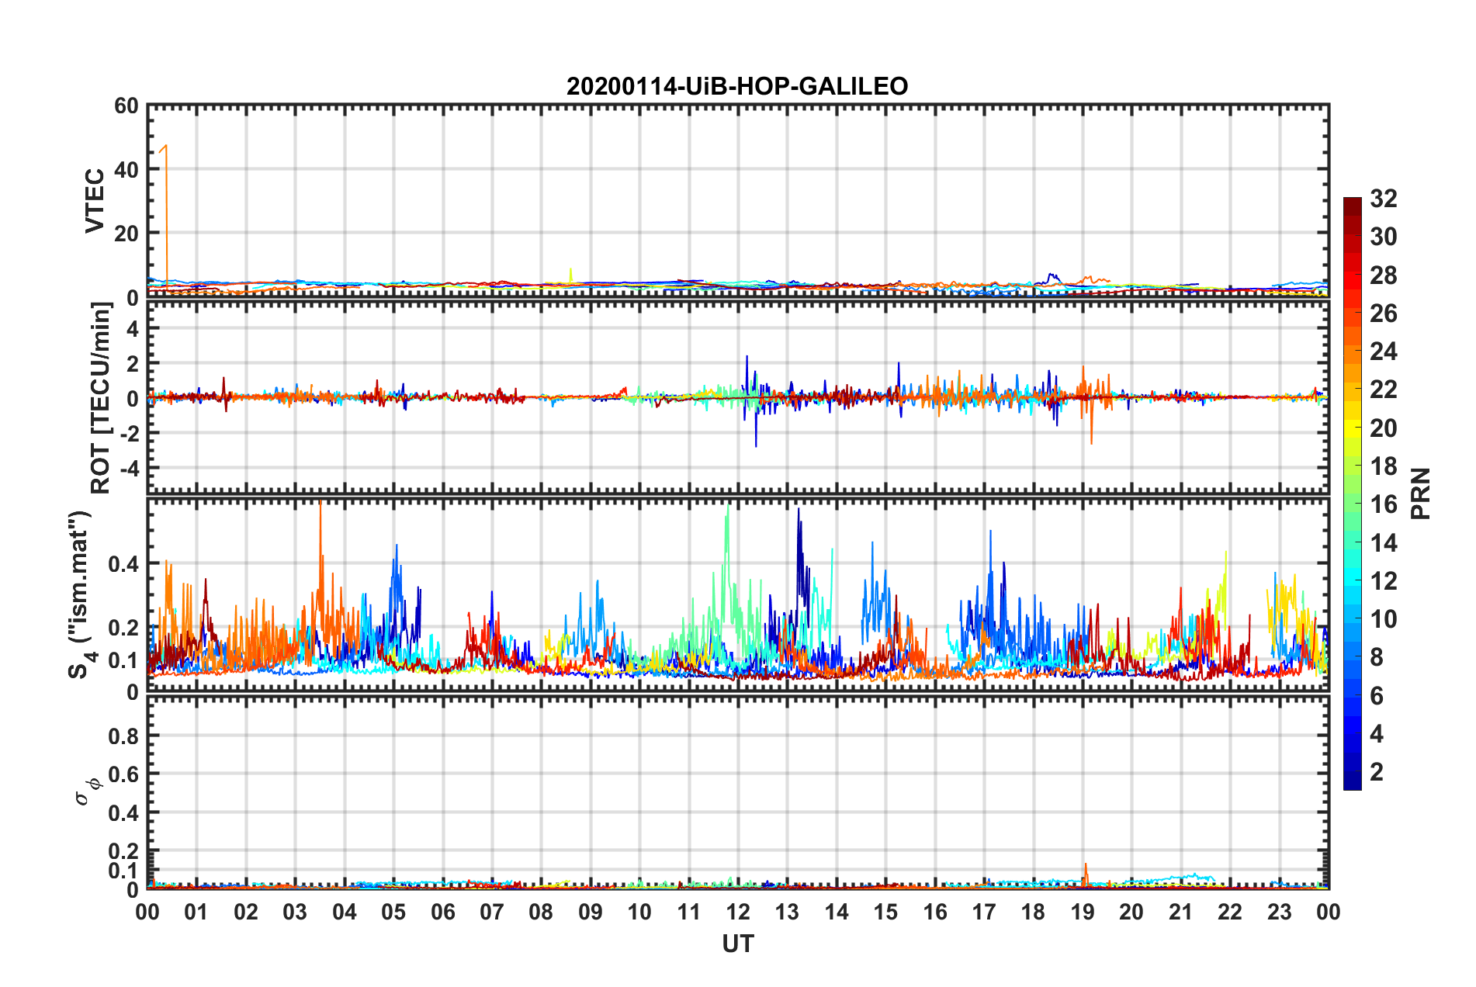Click the 18 label on the PRN colorbar
This screenshot has height=987, width=1476.
(1383, 466)
